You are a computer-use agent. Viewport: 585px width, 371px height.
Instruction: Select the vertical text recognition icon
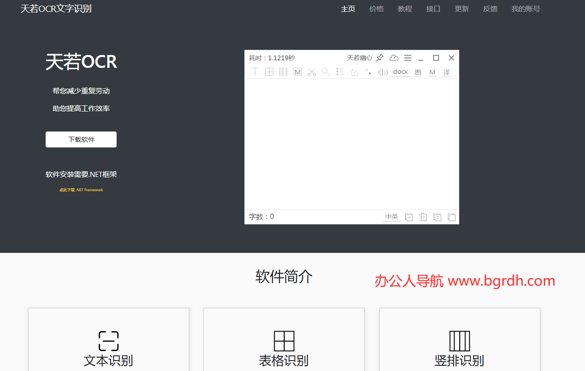283,72
